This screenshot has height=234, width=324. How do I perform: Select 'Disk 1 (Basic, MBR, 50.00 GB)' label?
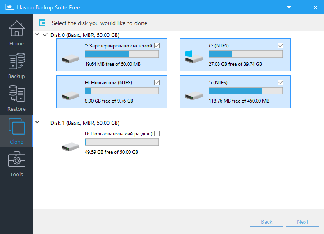[85, 123]
